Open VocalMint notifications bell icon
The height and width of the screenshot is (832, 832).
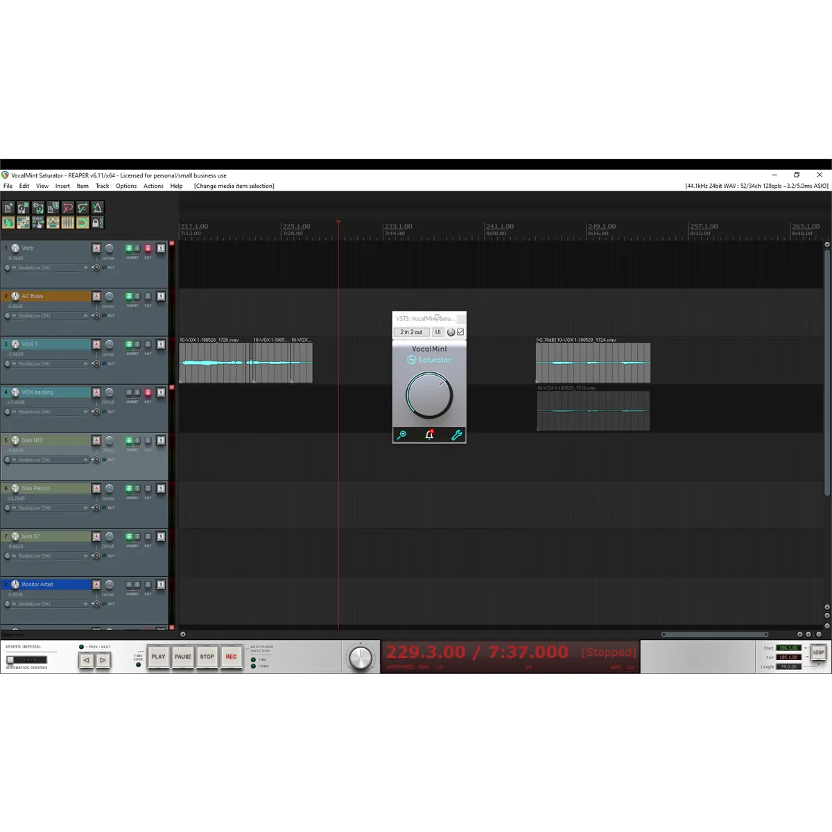[429, 435]
